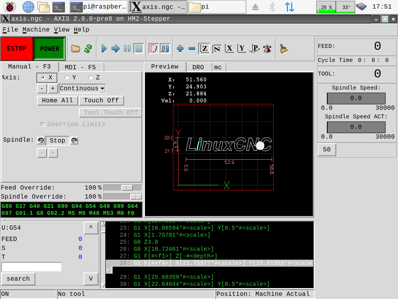Click the search button
Viewport: 398px width, 299px height.
click(18, 279)
